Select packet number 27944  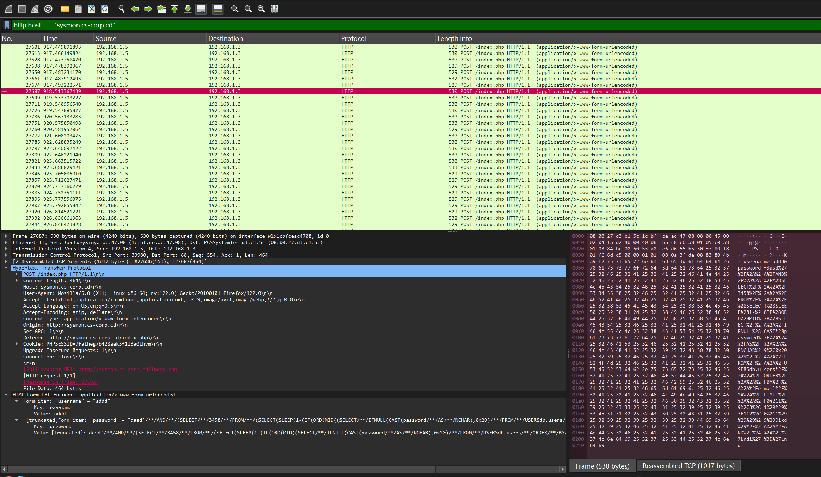click(x=410, y=224)
